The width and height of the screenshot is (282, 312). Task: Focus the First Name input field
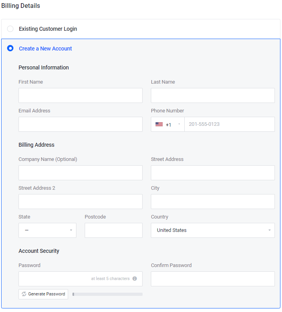tap(80, 95)
